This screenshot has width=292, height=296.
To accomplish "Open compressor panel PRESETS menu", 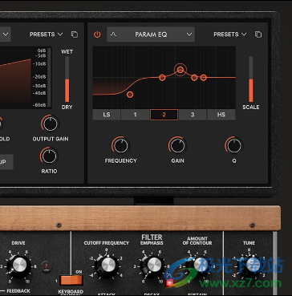I will click(x=46, y=34).
